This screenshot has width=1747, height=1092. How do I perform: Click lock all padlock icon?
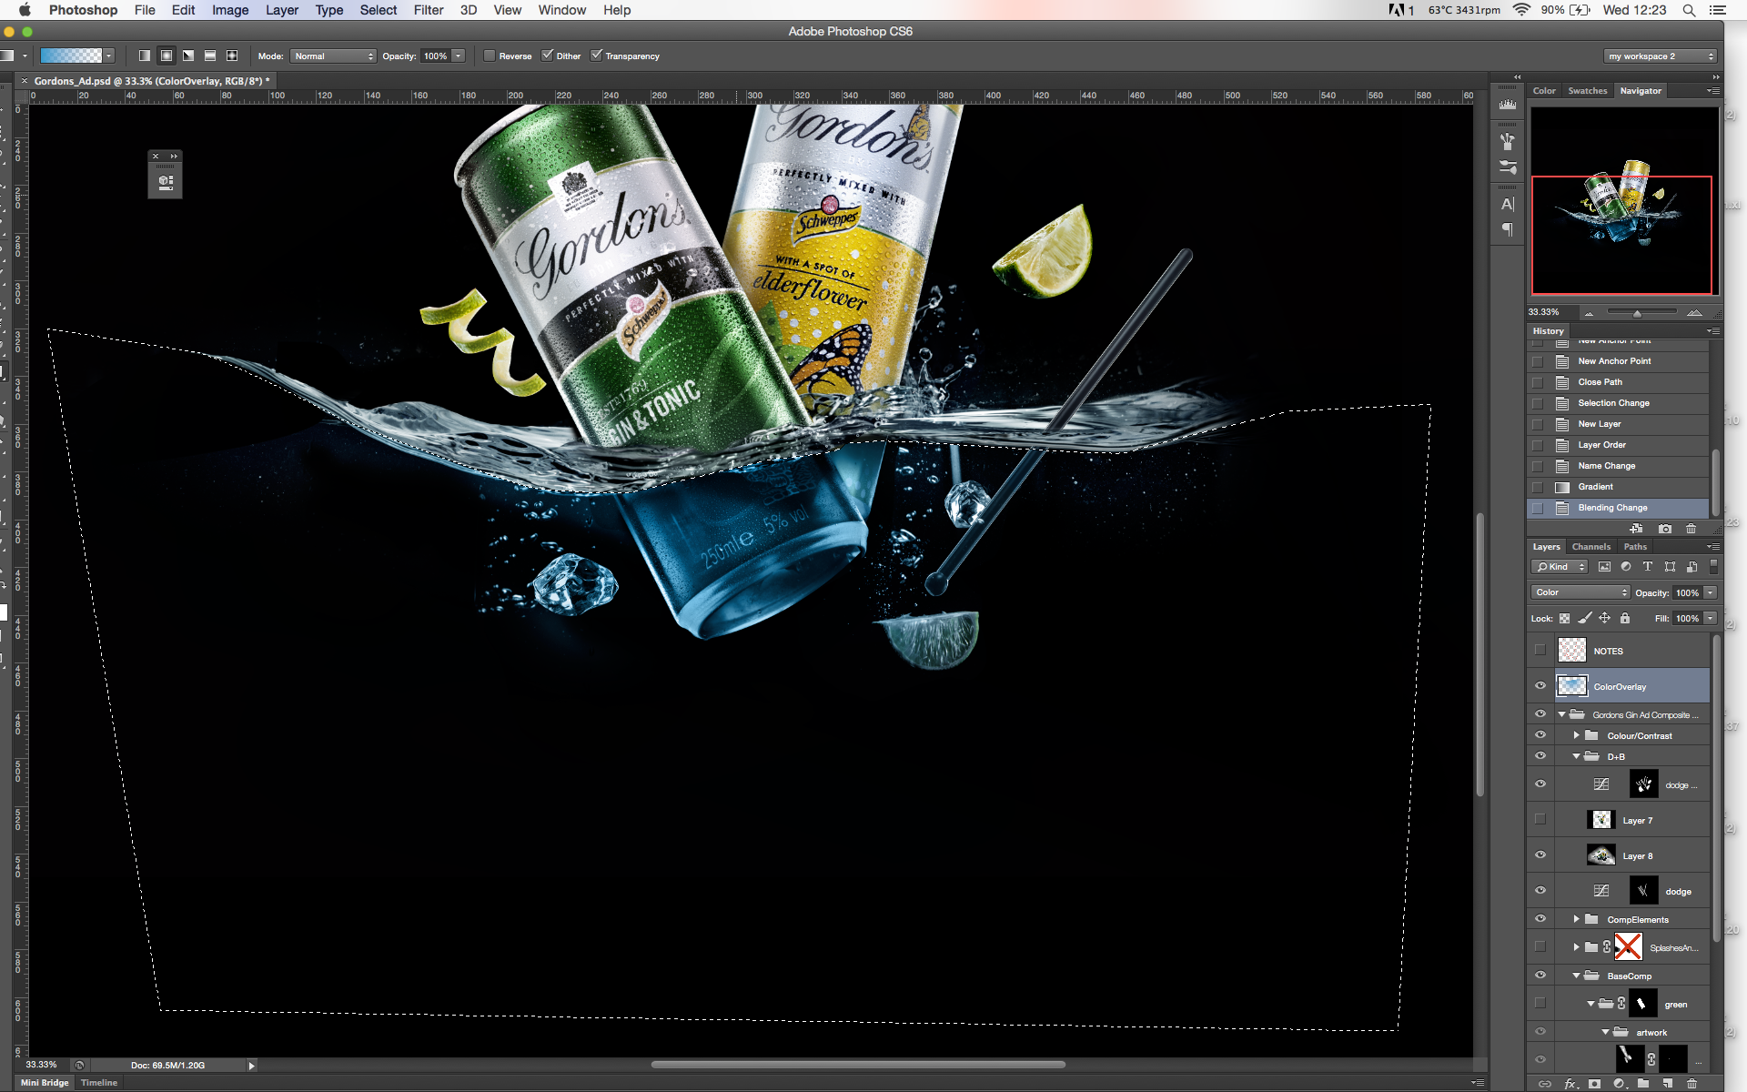coord(1625,619)
